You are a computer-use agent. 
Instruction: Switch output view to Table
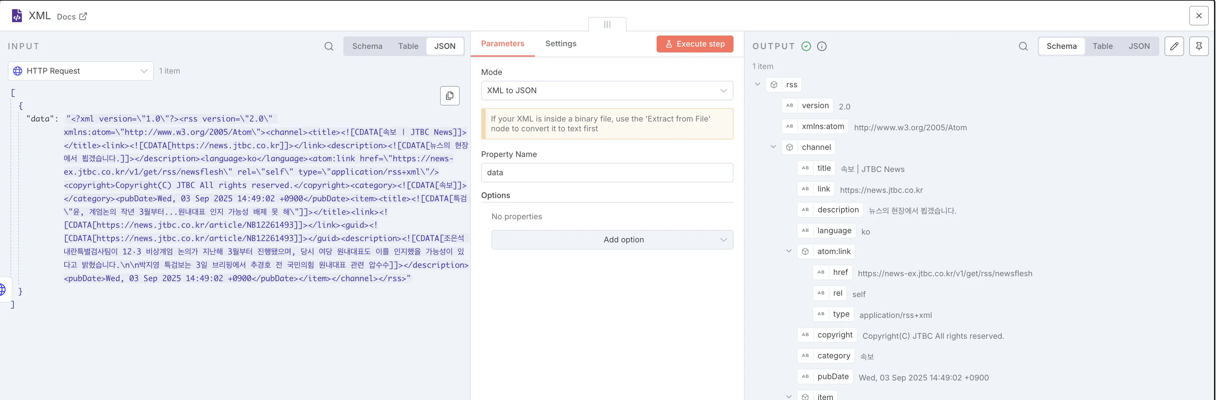(1103, 46)
